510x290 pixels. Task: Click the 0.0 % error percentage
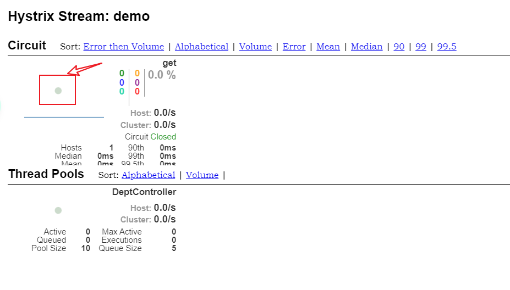(x=162, y=75)
